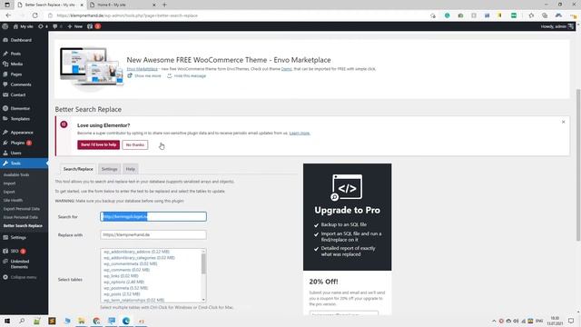This screenshot has width=581, height=327.
Task: Select the wp_commentmeta table in the list
Action: 130,263
